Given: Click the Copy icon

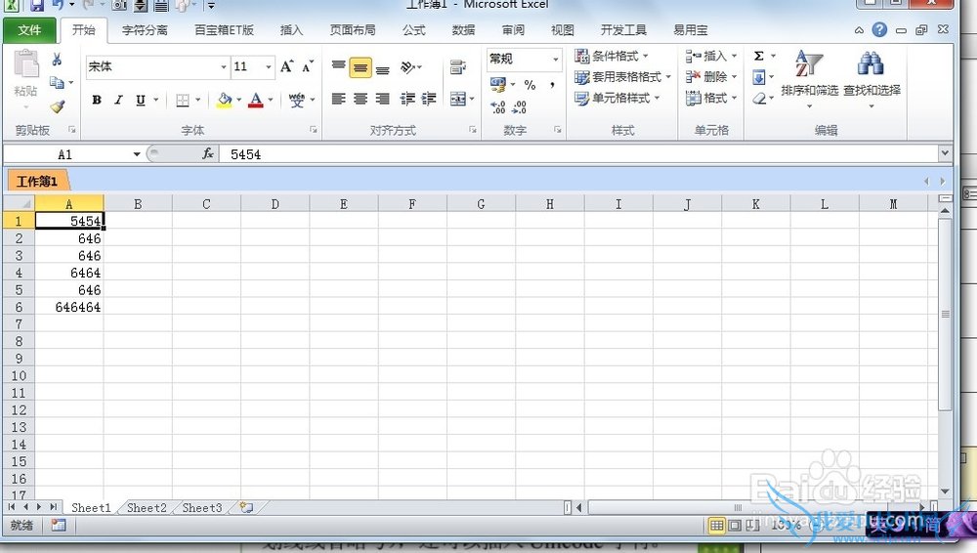Looking at the screenshot, I should (57, 82).
